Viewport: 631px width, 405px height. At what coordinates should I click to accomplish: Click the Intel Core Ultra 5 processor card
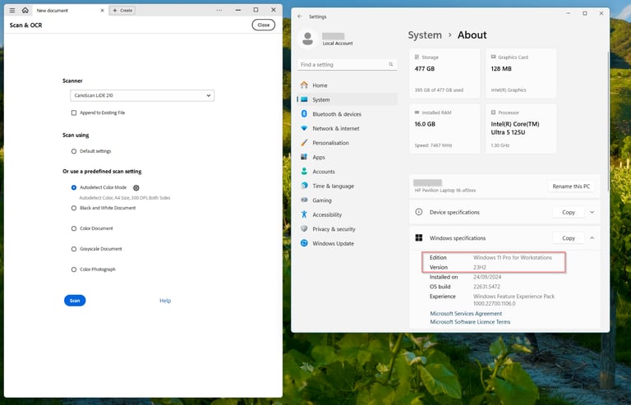pos(521,129)
